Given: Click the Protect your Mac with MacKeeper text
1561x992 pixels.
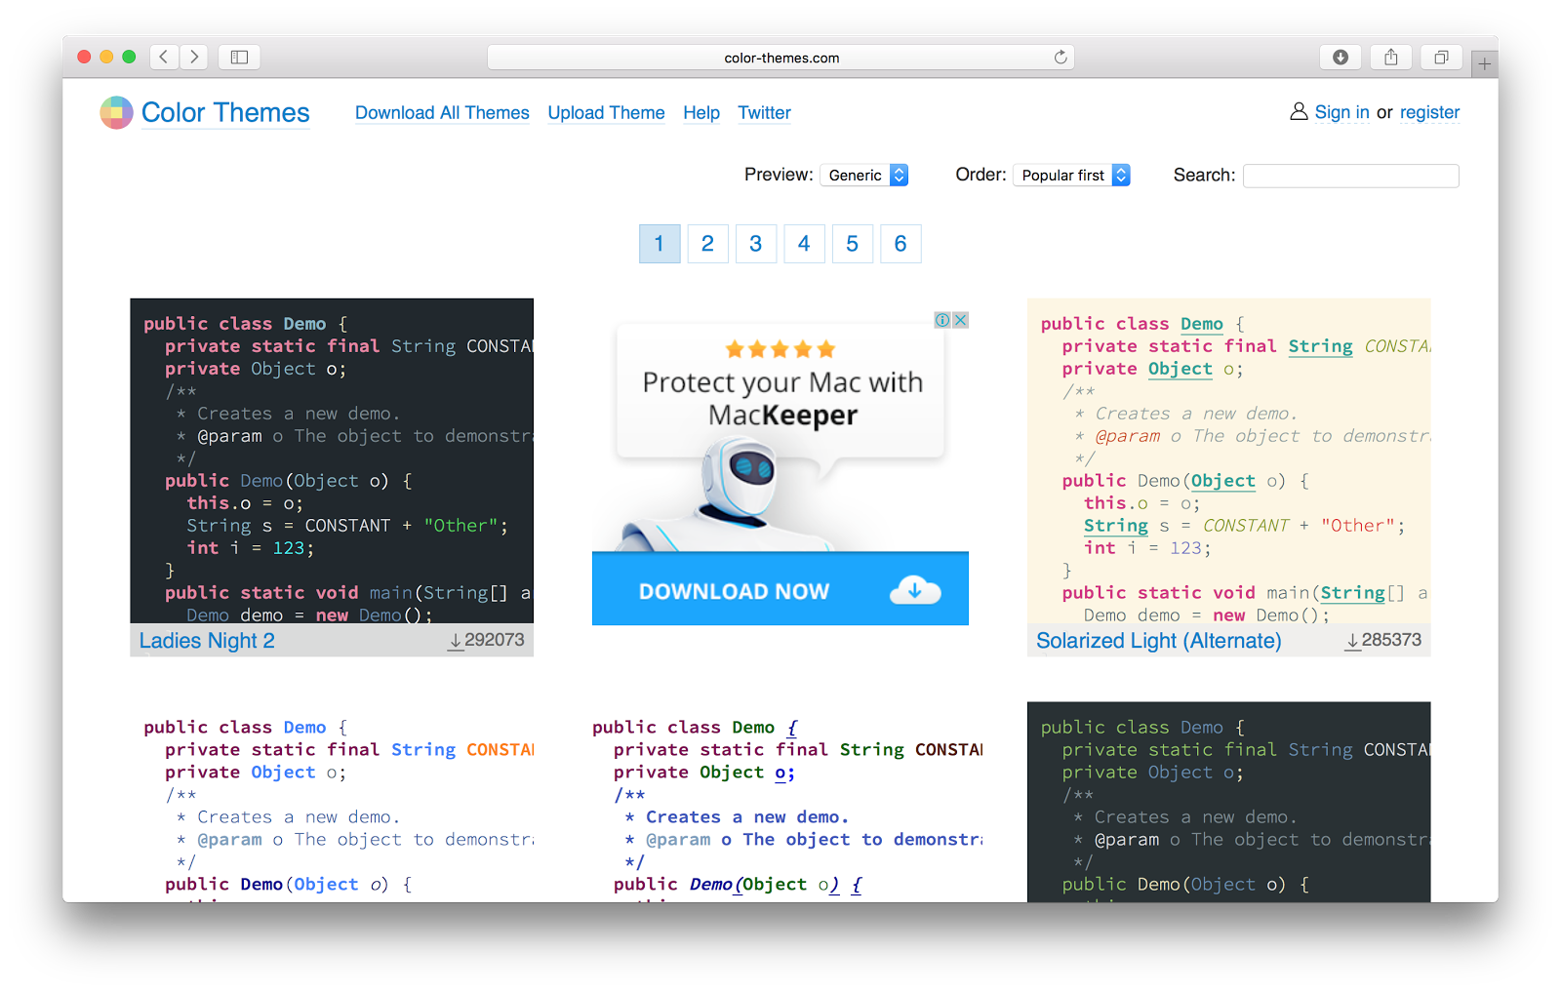Looking at the screenshot, I should tap(782, 398).
